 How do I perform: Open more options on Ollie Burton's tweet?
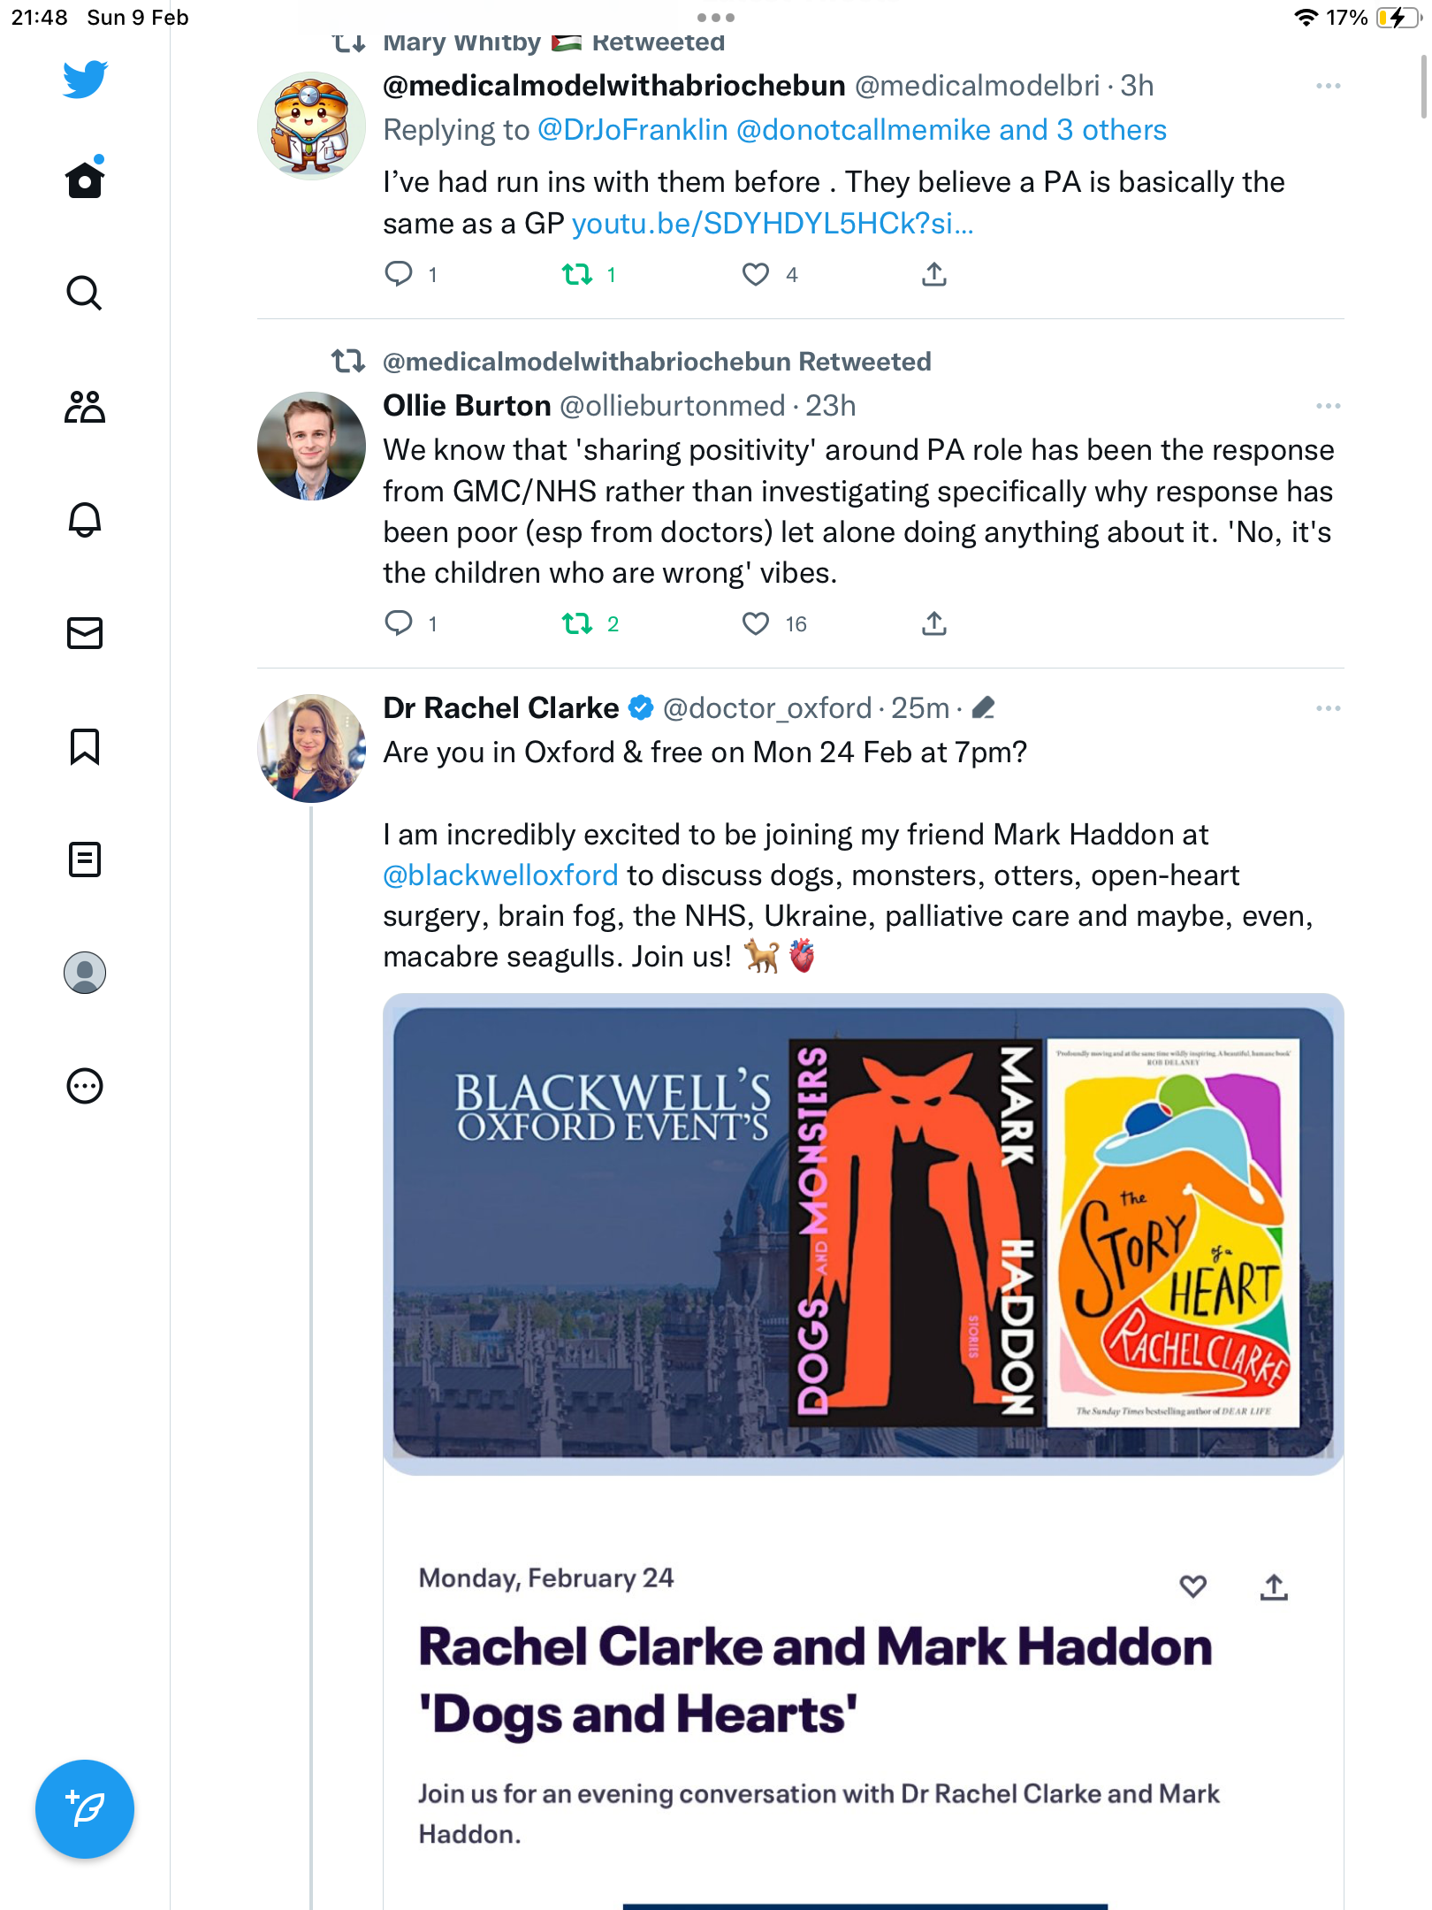tap(1328, 406)
